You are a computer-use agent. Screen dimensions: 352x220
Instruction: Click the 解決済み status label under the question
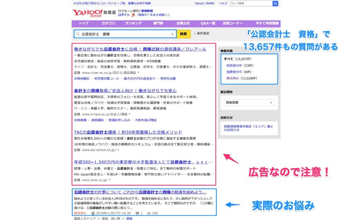(x=80, y=213)
